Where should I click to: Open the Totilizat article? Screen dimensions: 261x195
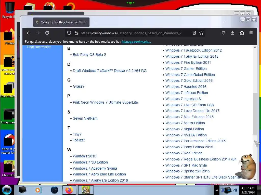click(79, 140)
